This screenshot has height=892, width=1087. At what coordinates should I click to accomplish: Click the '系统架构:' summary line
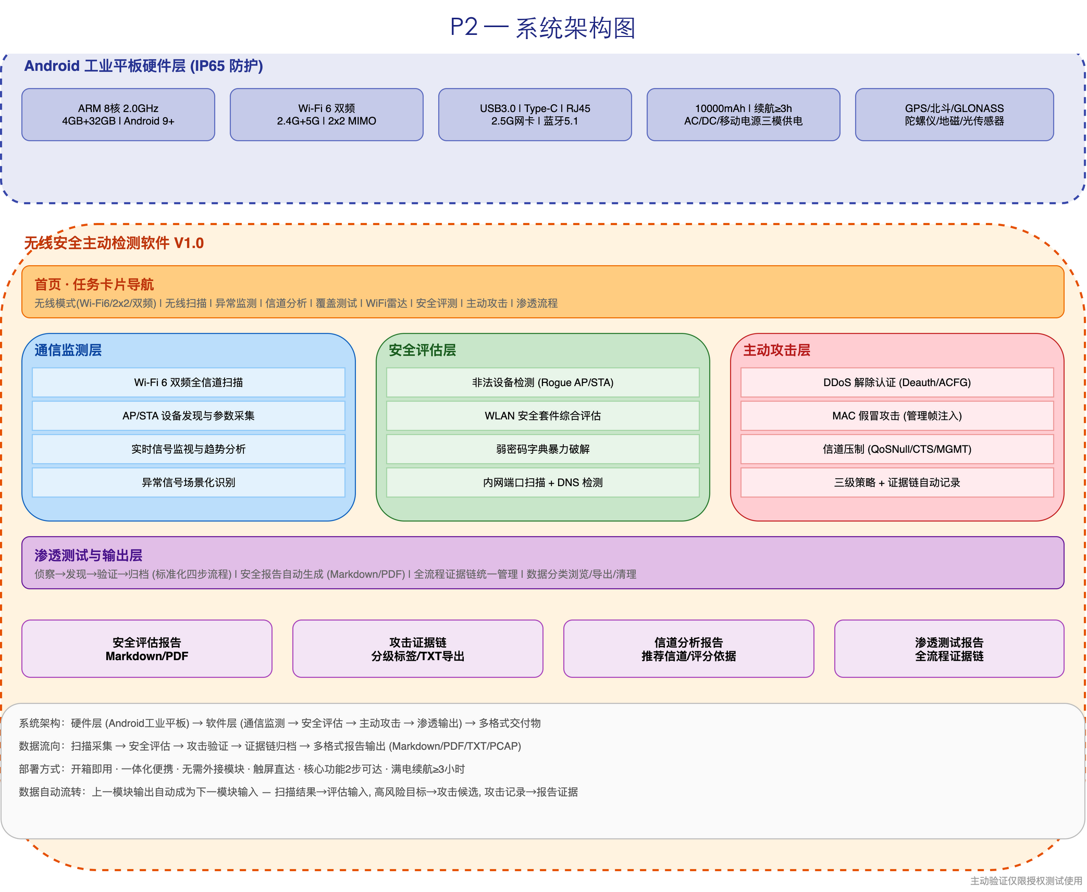(x=280, y=723)
